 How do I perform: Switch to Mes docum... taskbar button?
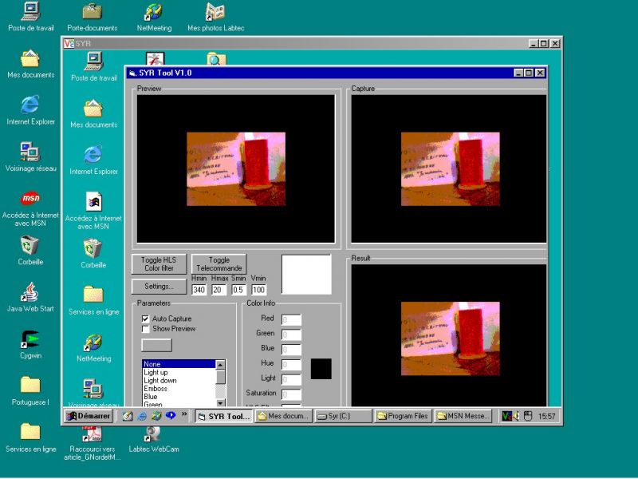click(x=284, y=416)
